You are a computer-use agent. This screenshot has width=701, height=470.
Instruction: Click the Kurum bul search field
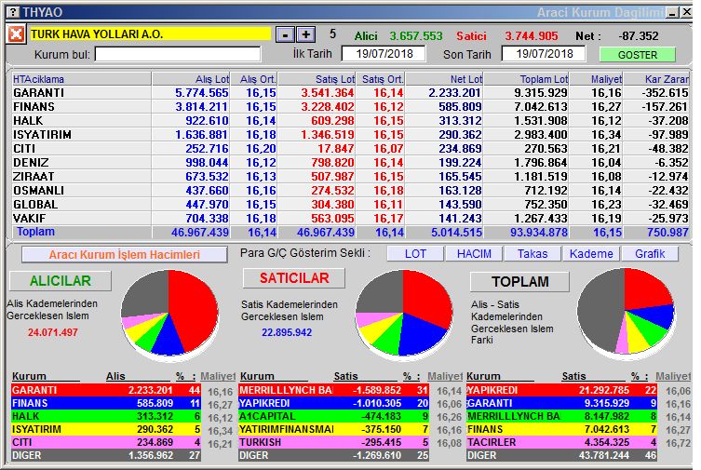(x=178, y=55)
